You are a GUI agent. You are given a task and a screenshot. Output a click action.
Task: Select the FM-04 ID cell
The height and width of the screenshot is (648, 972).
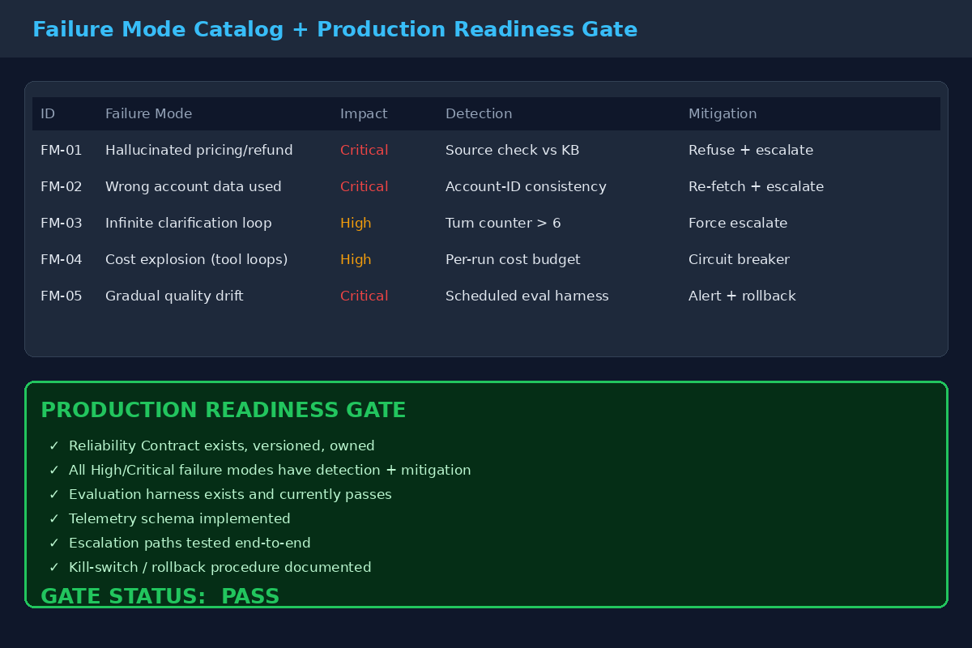(62, 260)
